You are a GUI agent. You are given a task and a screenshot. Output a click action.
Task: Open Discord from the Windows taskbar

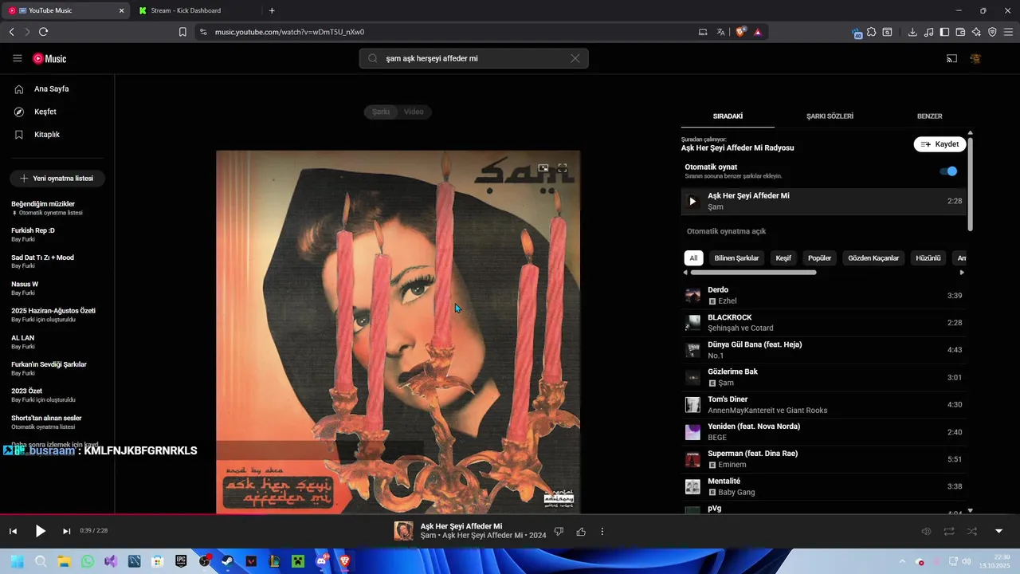[x=321, y=561]
